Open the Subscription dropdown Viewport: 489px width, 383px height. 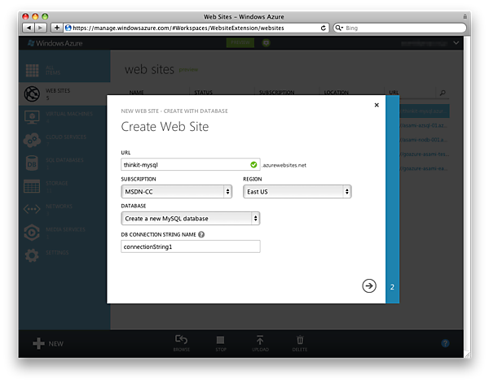pyautogui.click(x=177, y=192)
